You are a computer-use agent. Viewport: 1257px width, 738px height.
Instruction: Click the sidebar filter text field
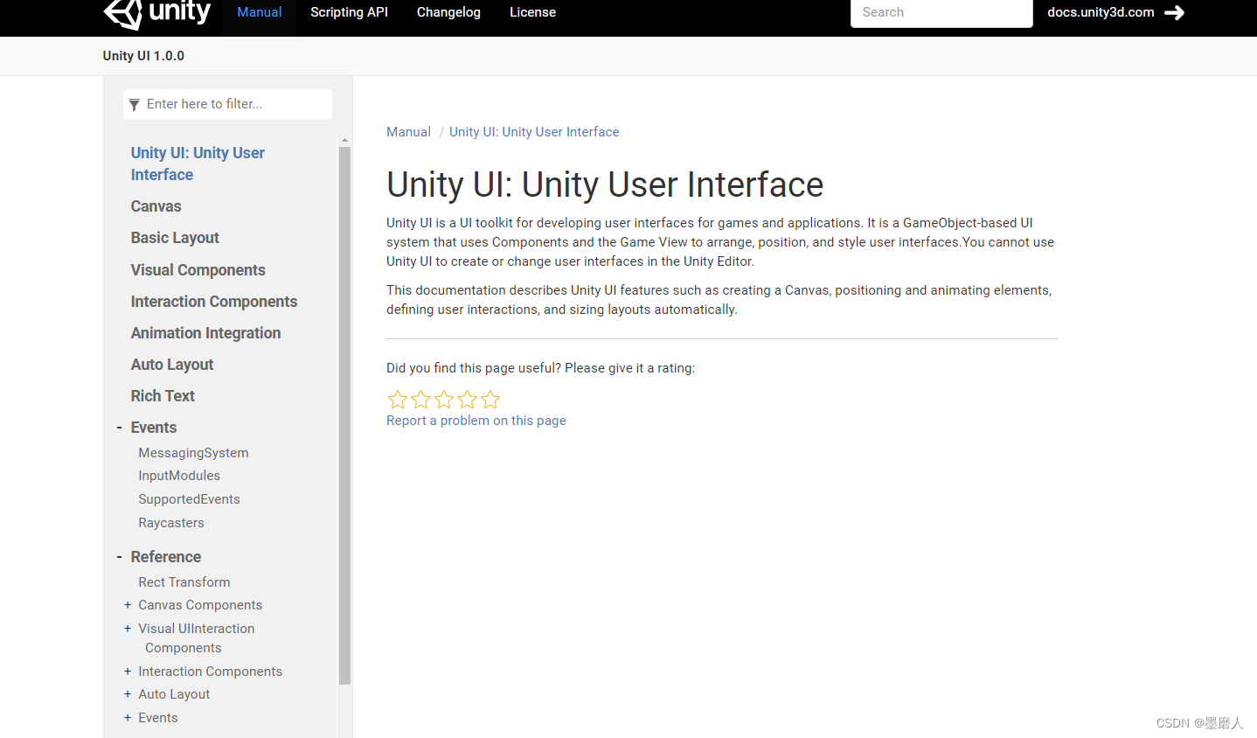click(227, 104)
